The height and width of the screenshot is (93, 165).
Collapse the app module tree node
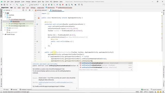3,13
